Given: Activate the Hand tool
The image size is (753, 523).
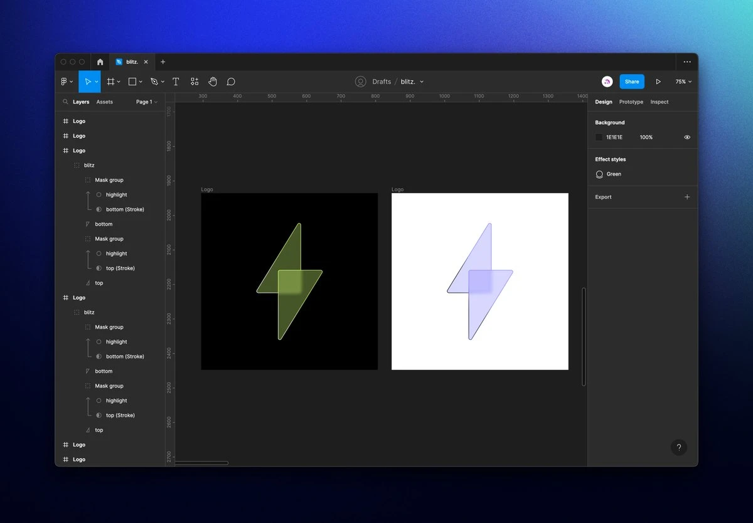Looking at the screenshot, I should pyautogui.click(x=213, y=82).
